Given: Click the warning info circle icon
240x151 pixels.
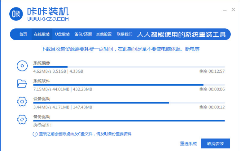Looking at the screenshot, I should coord(35,134).
